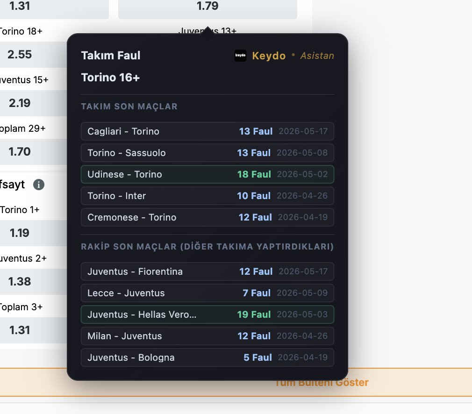
Task: Click the bottom 1.31 odds under Toplam 3+
Action: click(x=33, y=330)
